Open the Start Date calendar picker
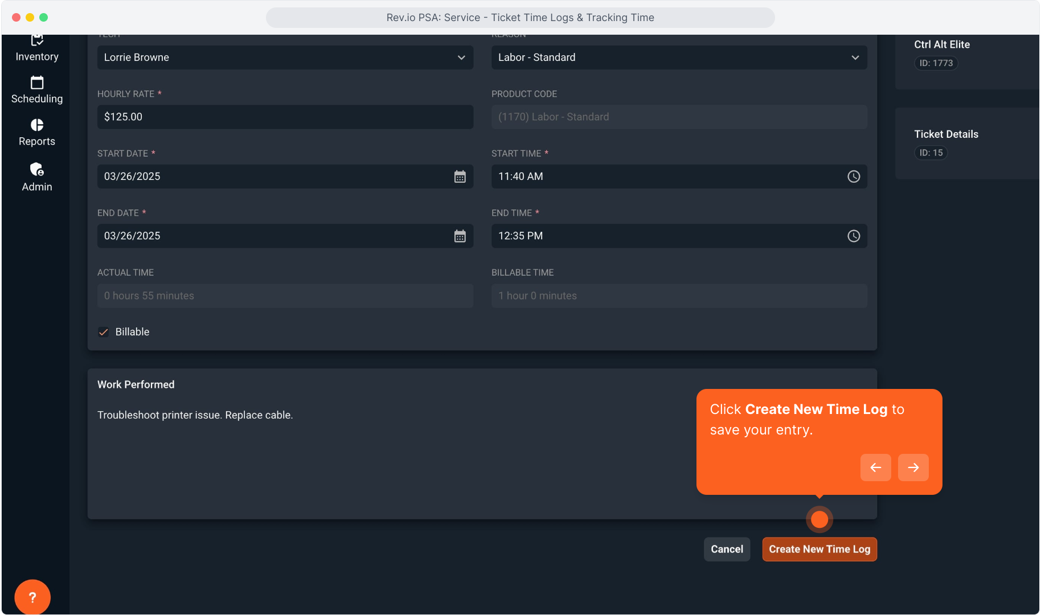Image resolution: width=1041 pixels, height=615 pixels. pyautogui.click(x=460, y=177)
